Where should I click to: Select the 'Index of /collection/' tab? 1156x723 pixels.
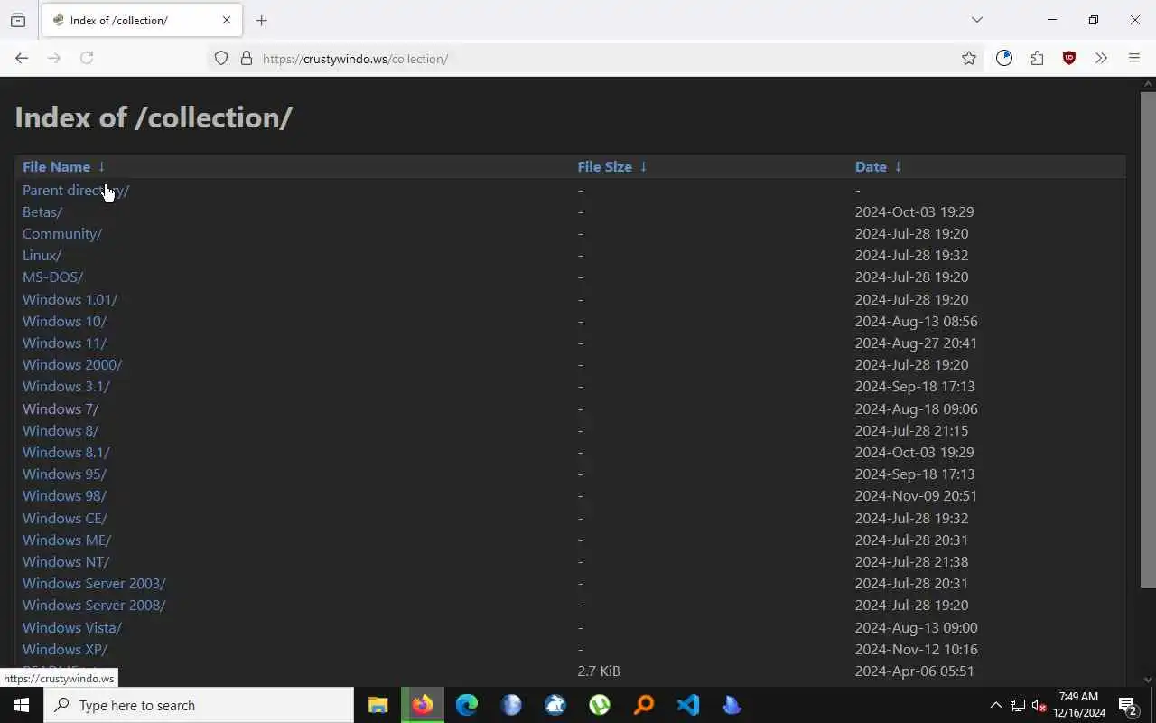click(x=140, y=20)
